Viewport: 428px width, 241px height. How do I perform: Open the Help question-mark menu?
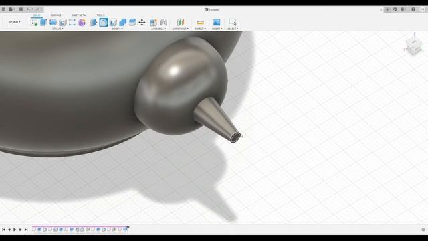tap(413, 9)
